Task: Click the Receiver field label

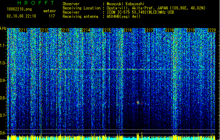Action: coord(71,12)
